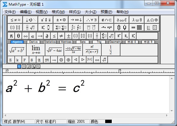Select the highlighted left tab stop type
177x126 pixels.
[x=19, y=67]
